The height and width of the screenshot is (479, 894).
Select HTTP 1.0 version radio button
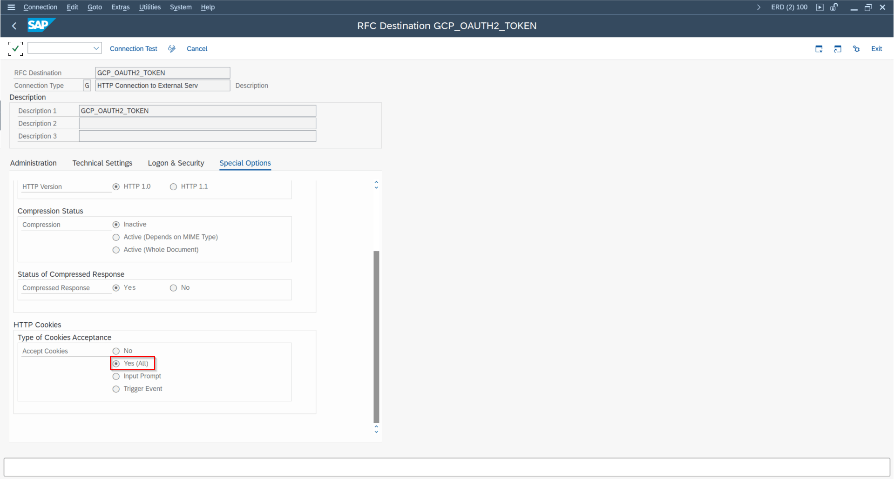(x=116, y=186)
